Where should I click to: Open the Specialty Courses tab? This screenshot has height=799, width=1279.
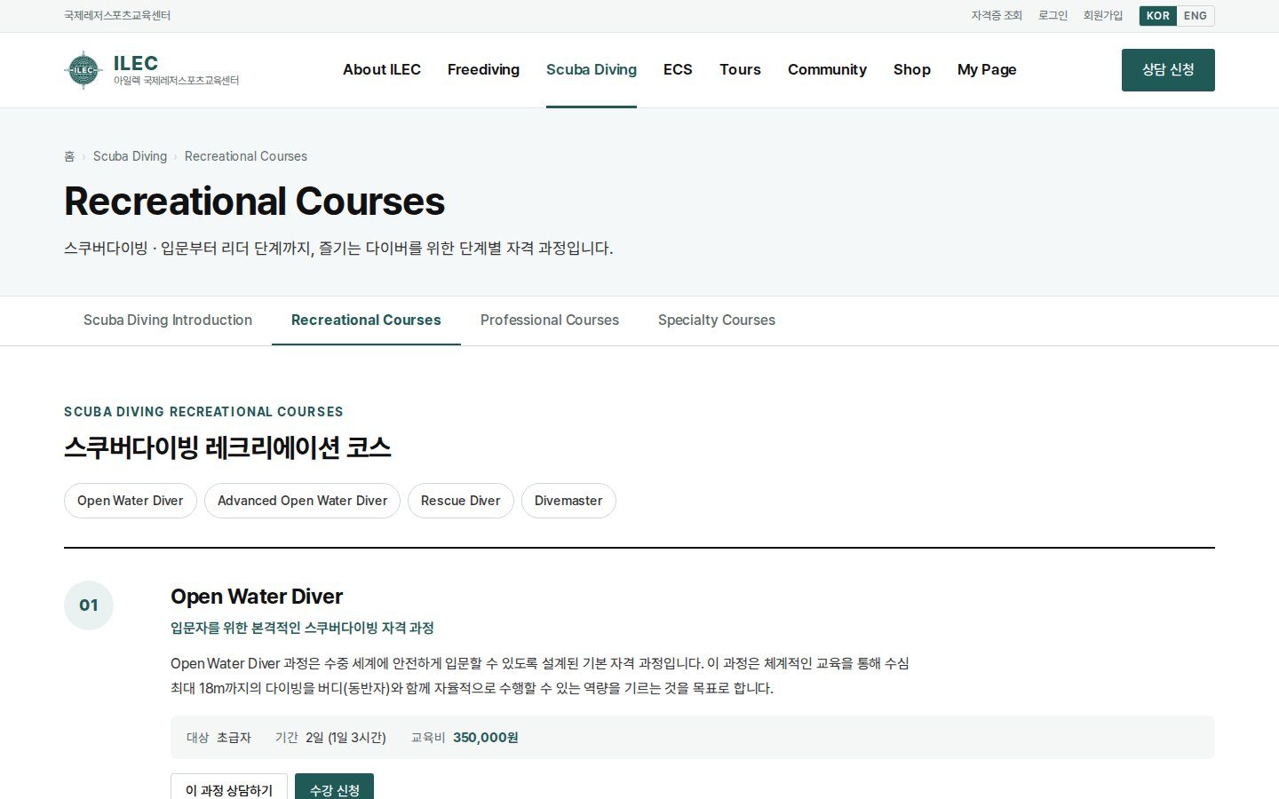pyautogui.click(x=717, y=320)
